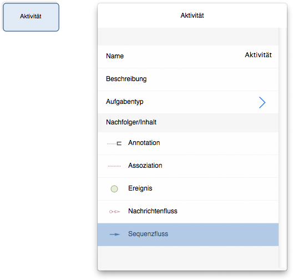The height and width of the screenshot is (280, 293).
Task: Click the Aktivität label inside the shape
Action: (x=31, y=16)
